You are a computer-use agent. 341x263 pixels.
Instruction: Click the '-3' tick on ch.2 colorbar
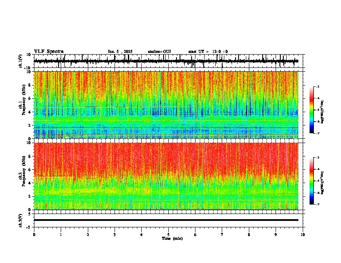[x=318, y=158]
